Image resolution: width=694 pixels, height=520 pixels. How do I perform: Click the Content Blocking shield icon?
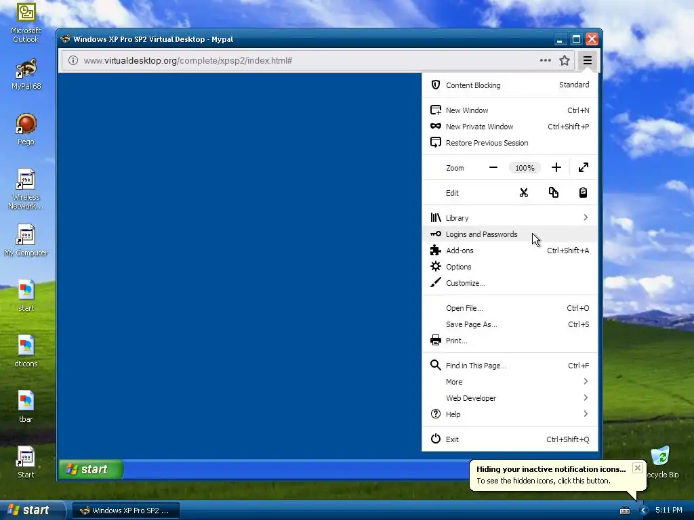pos(436,85)
